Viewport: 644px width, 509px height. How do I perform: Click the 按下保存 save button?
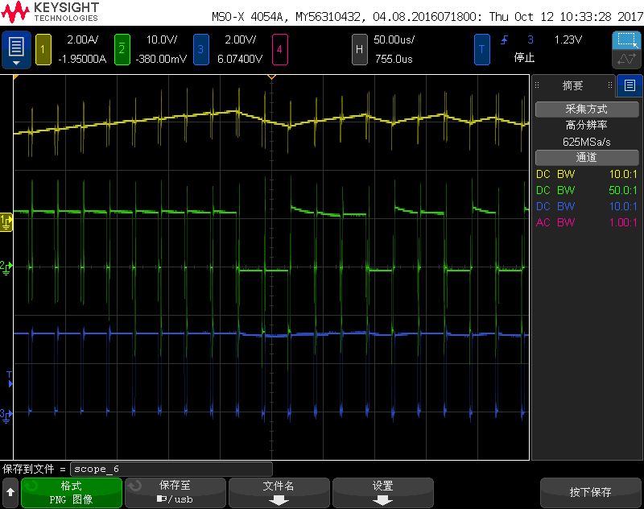(591, 492)
